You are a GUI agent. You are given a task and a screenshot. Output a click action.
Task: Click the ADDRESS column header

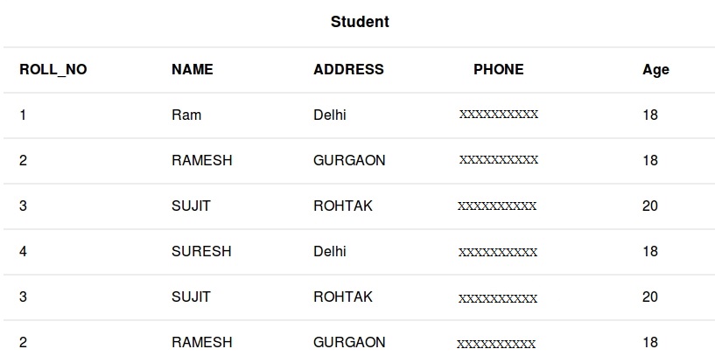348,70
